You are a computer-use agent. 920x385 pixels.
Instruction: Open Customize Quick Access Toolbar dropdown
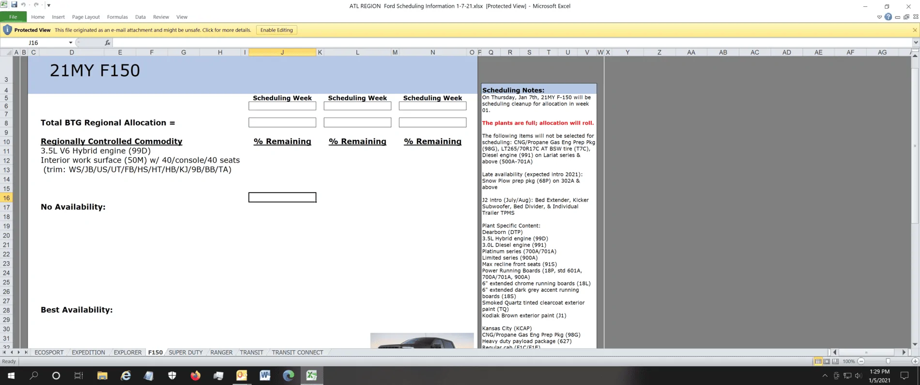coord(48,5)
